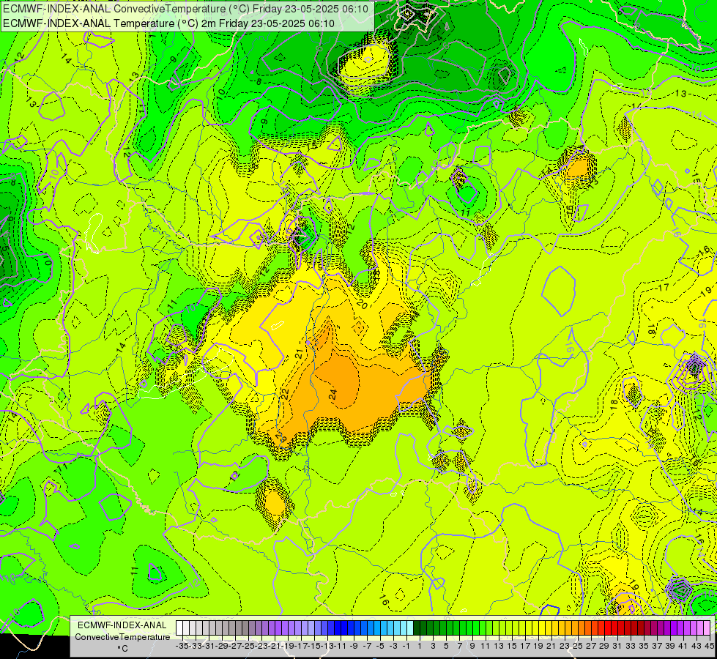Viewport: 717px width, 659px height.
Task: Select the 25 value in the color legend
Action: 578,646
